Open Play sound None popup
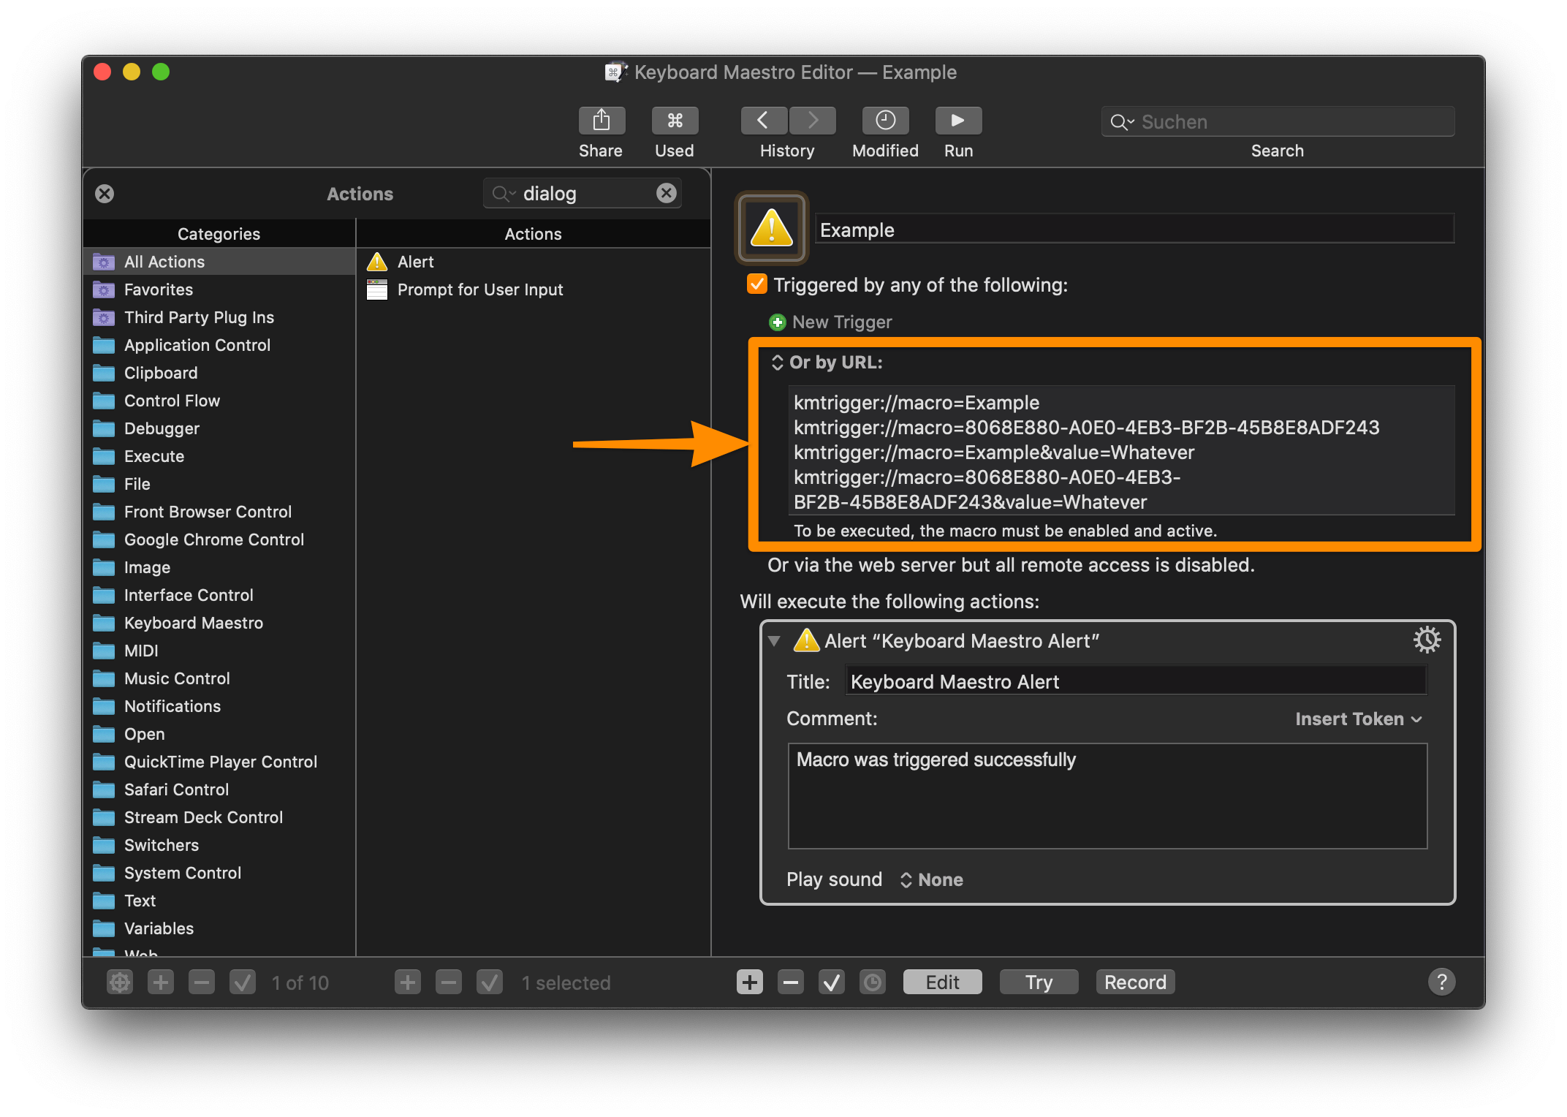The width and height of the screenshot is (1567, 1117). click(x=932, y=879)
